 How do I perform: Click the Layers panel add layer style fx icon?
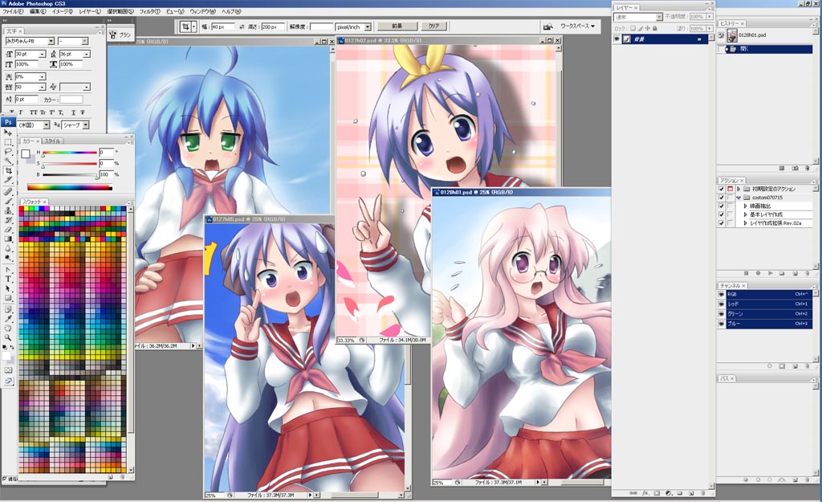[645, 493]
